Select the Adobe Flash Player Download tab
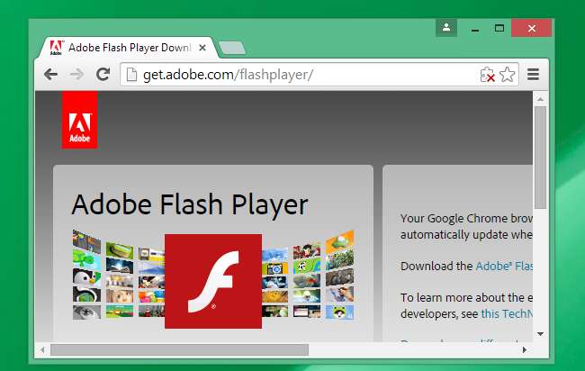The image size is (585, 371). pos(127,48)
